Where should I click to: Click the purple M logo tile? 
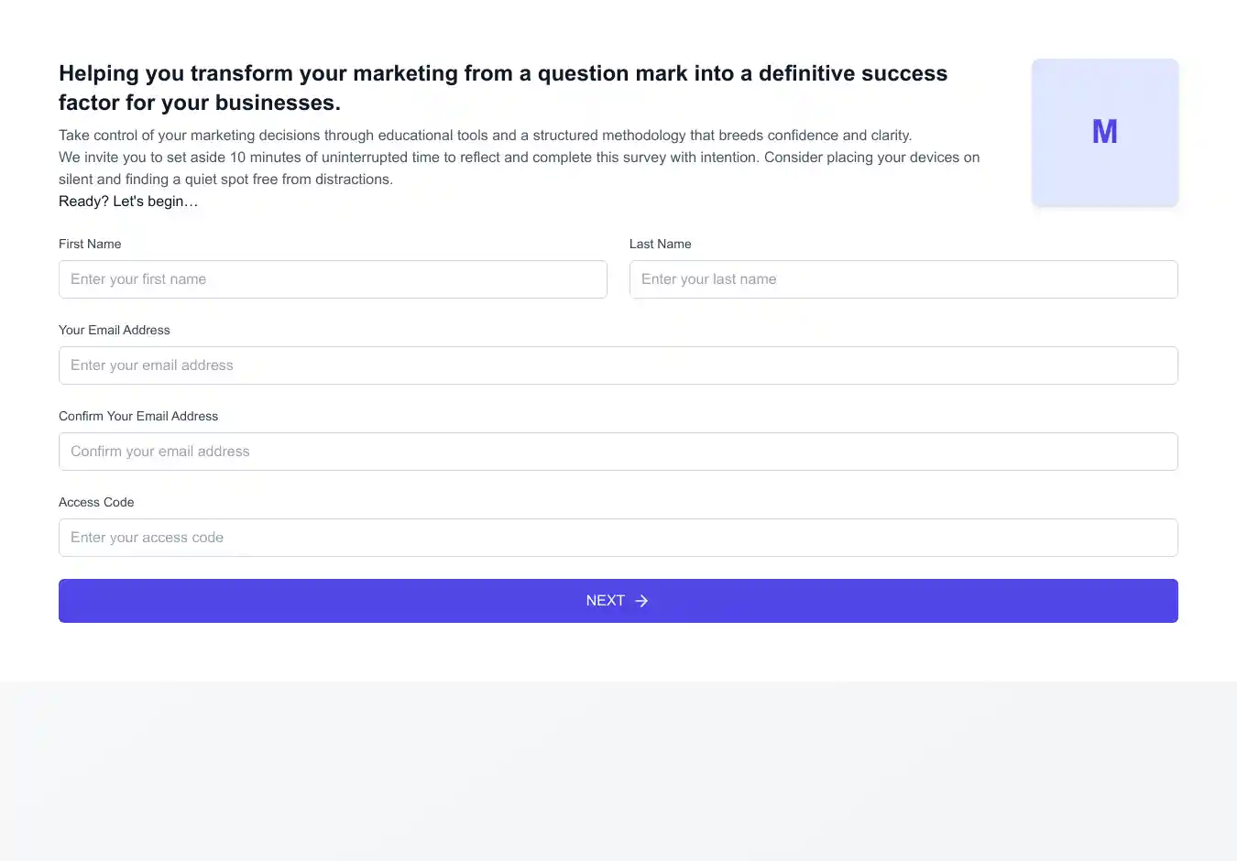click(1104, 133)
